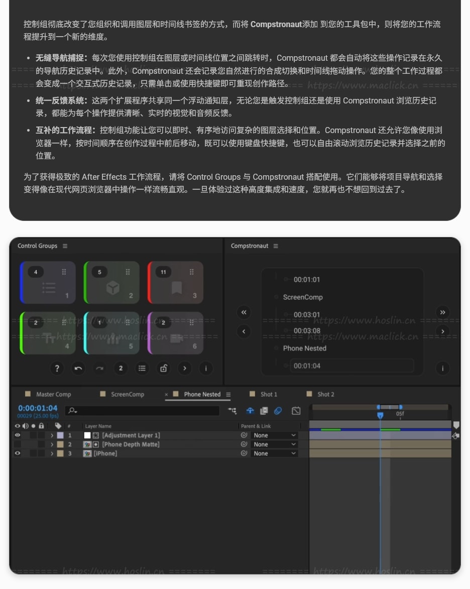Open the Compstronaut panel menu

pyautogui.click(x=276, y=246)
